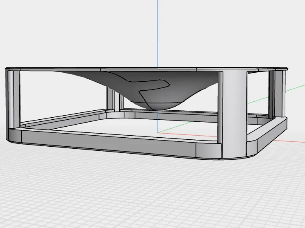
Task: Select the thin top slab edge
Action: pos(146,69)
